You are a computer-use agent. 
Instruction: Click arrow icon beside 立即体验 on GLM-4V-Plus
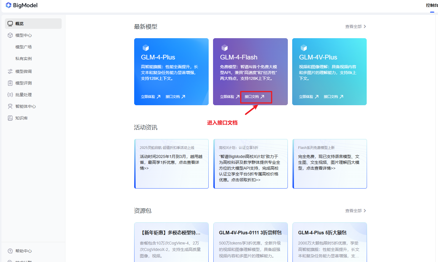pyautogui.click(x=317, y=97)
